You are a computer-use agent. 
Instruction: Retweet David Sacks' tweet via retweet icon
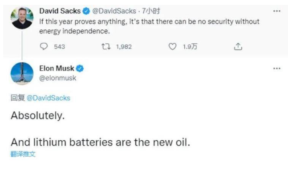pos(106,46)
